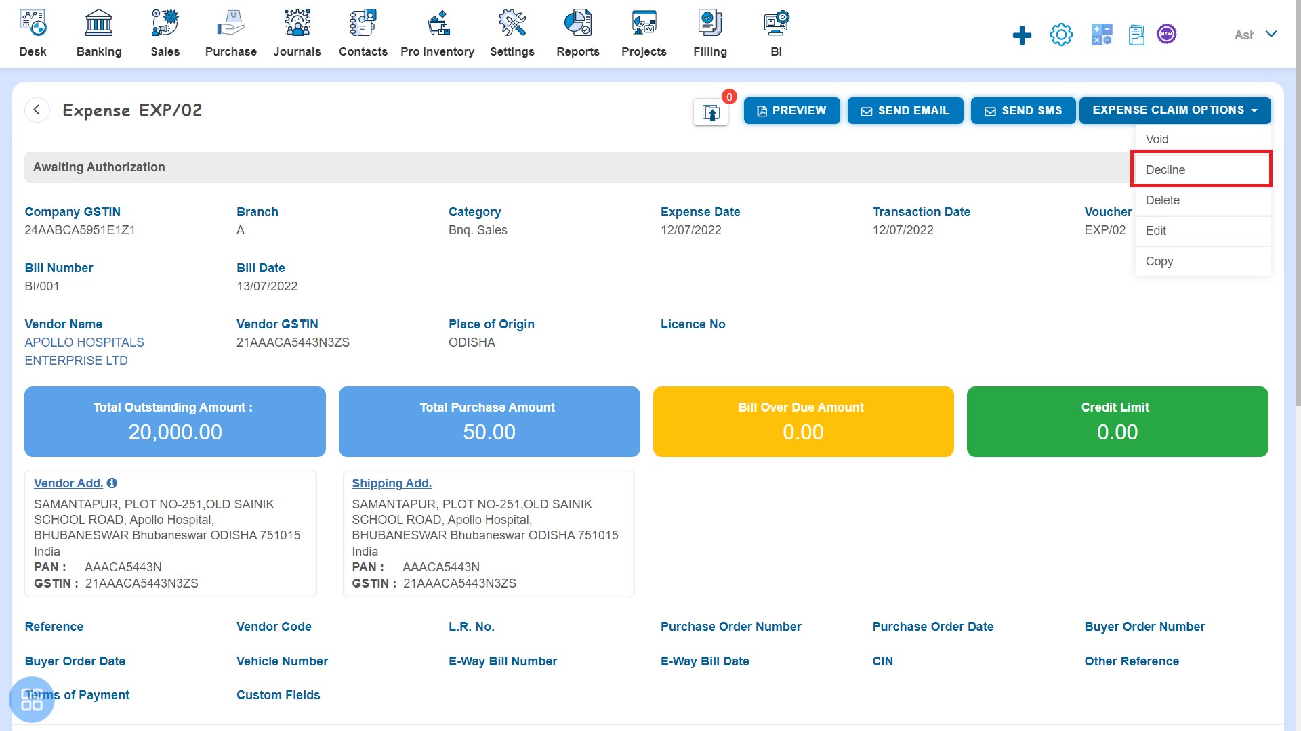
Task: Click the Total Purchase Amount card
Action: pyautogui.click(x=489, y=422)
